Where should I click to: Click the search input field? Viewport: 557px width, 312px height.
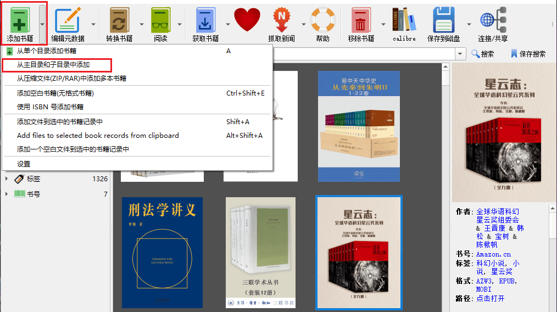364,54
